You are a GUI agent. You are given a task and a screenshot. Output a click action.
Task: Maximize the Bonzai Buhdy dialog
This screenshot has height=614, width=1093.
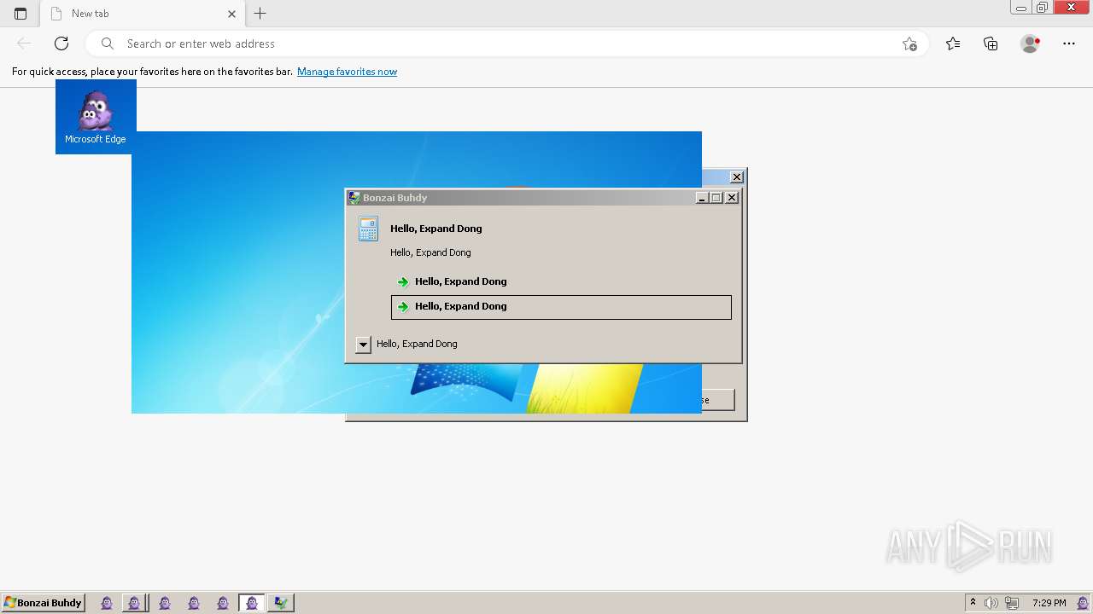[x=716, y=198]
